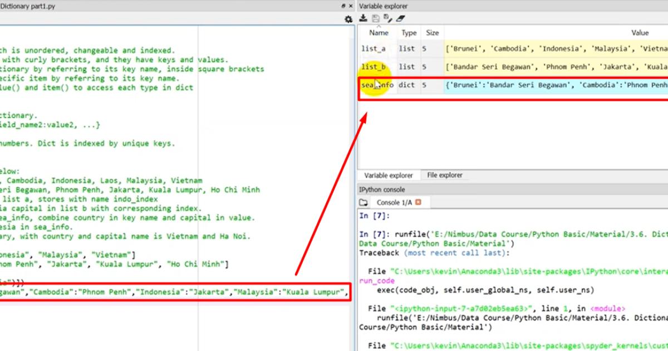
Task: Select the list_b variable row
Action: [x=374, y=67]
